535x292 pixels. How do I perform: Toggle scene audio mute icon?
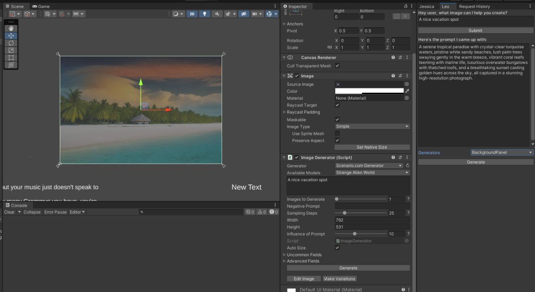tap(217, 14)
